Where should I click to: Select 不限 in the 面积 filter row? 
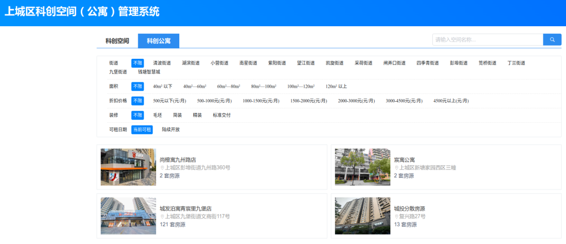(137, 87)
